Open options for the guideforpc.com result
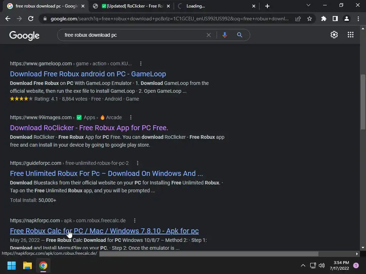This screenshot has height=274, width=366. point(138,163)
